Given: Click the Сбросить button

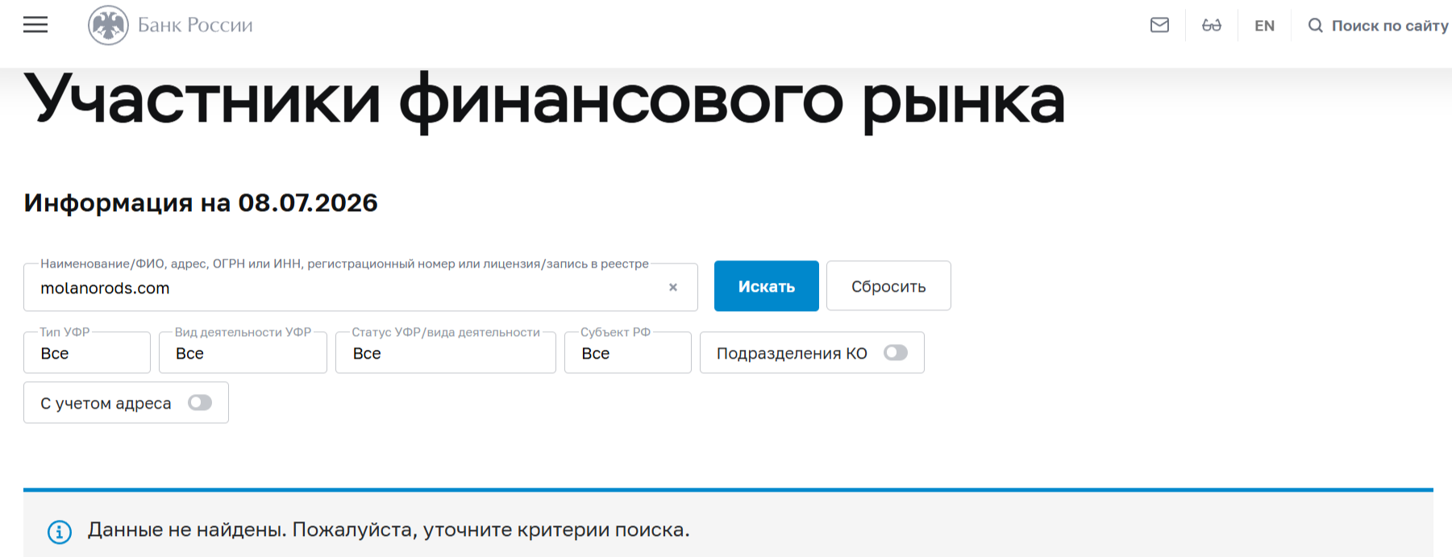Looking at the screenshot, I should click(x=888, y=286).
